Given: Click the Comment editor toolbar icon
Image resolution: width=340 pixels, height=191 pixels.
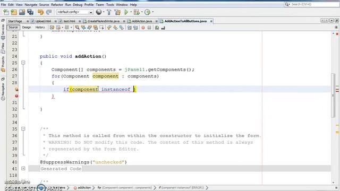Looking at the screenshot, I should [157, 28].
